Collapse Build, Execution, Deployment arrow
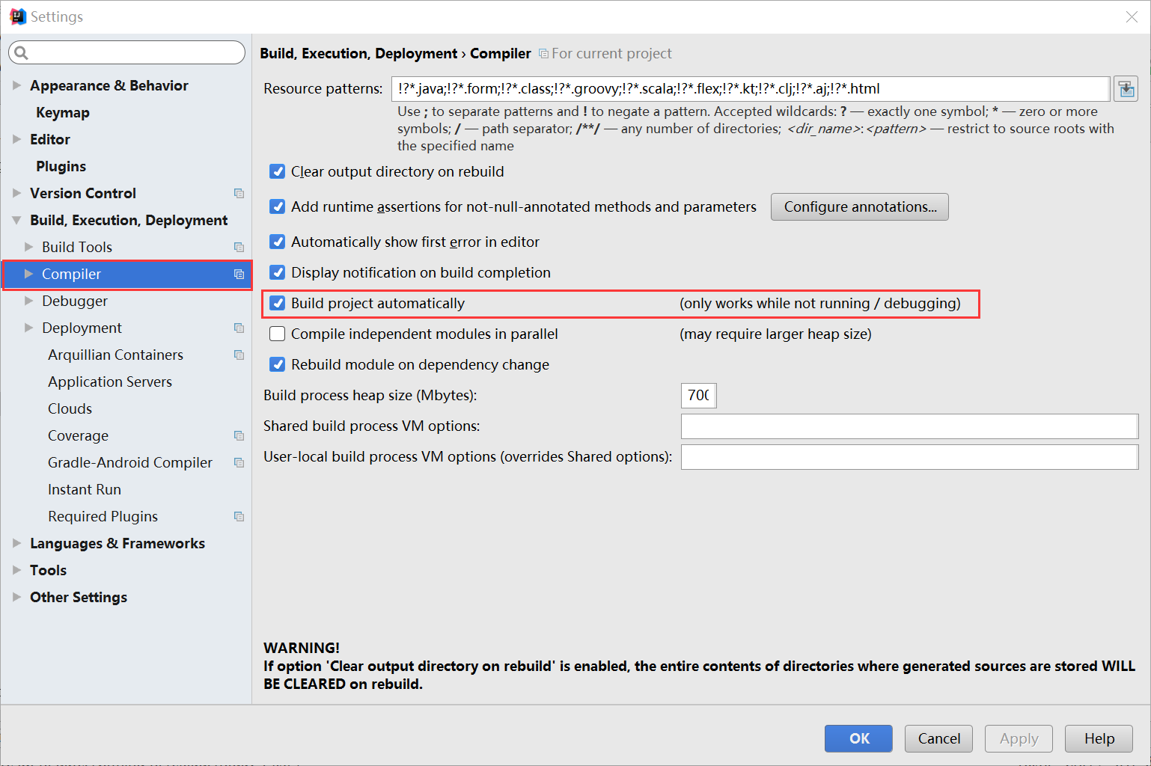 (x=16, y=220)
